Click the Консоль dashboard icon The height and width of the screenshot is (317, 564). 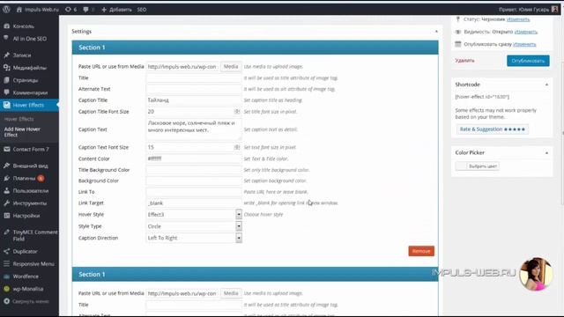tap(6, 26)
